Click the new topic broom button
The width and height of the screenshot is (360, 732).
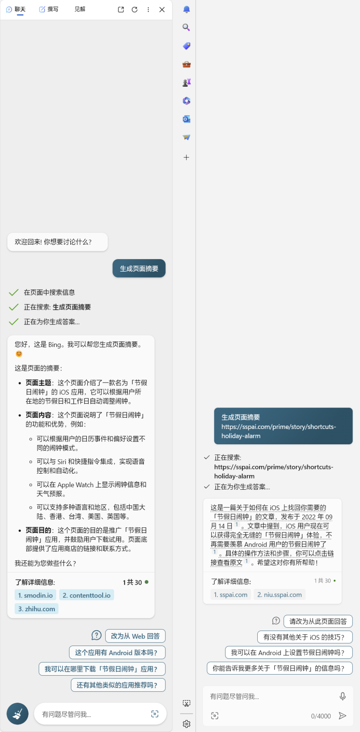click(18, 714)
